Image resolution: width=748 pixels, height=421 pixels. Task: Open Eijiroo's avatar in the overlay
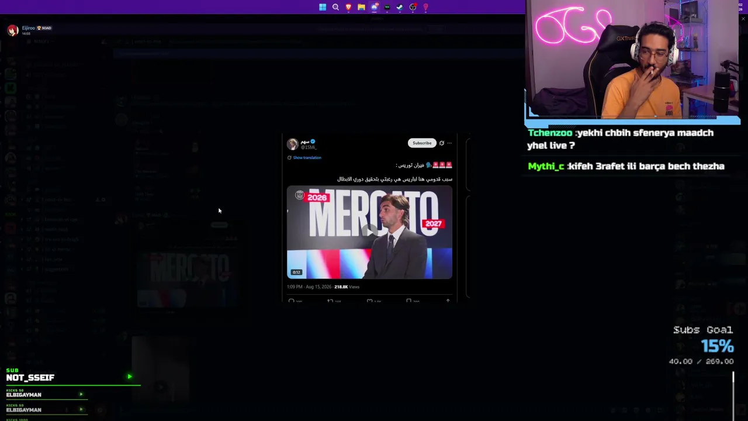pyautogui.click(x=13, y=30)
